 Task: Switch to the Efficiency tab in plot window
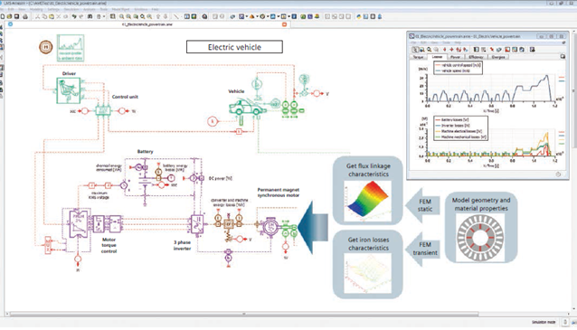476,57
